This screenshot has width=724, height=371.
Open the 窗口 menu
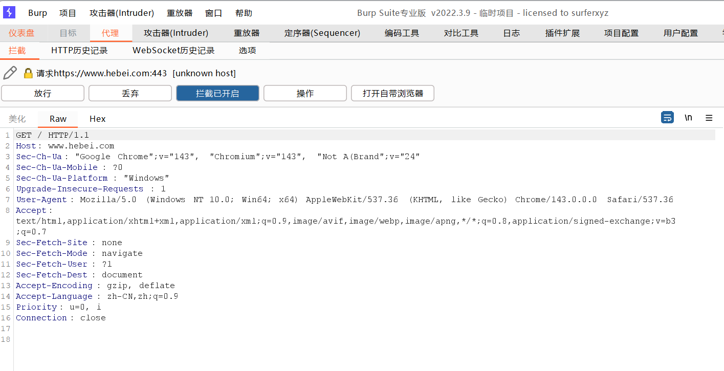(213, 13)
